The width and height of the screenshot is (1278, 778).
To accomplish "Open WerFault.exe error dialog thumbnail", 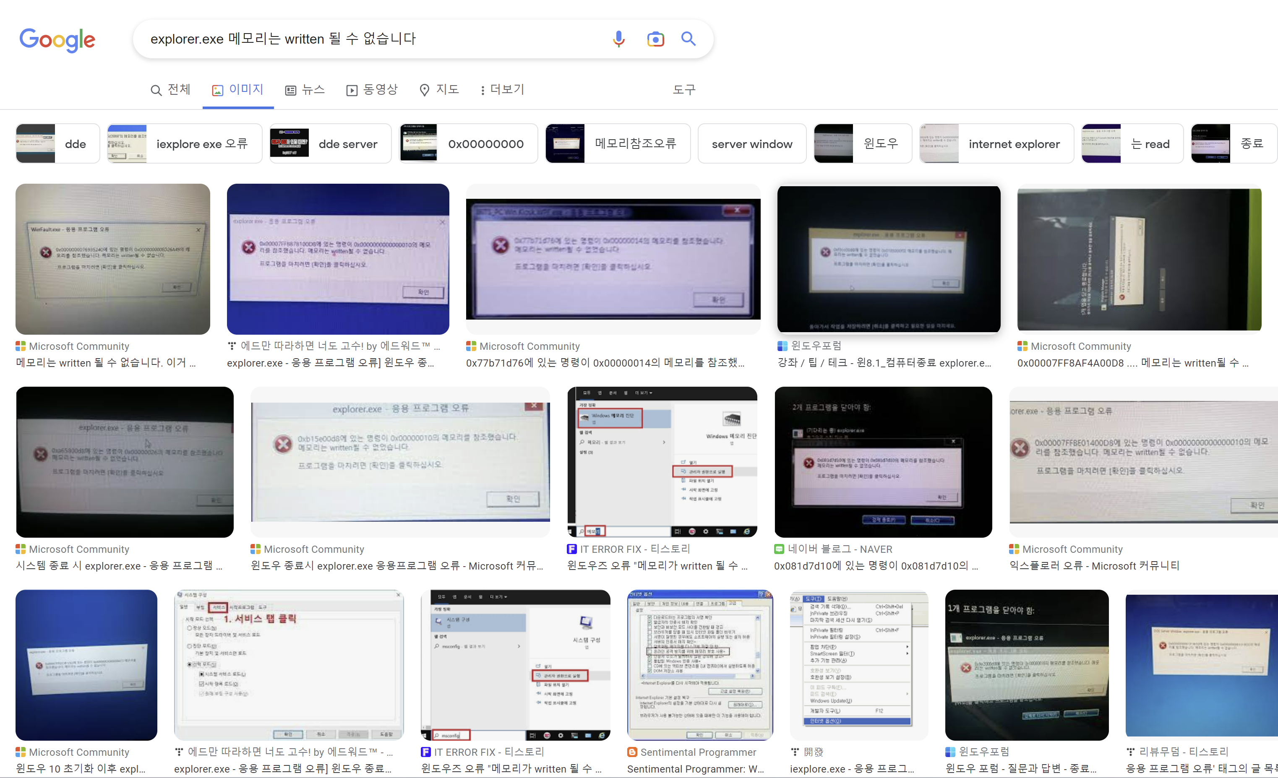I will click(x=112, y=259).
